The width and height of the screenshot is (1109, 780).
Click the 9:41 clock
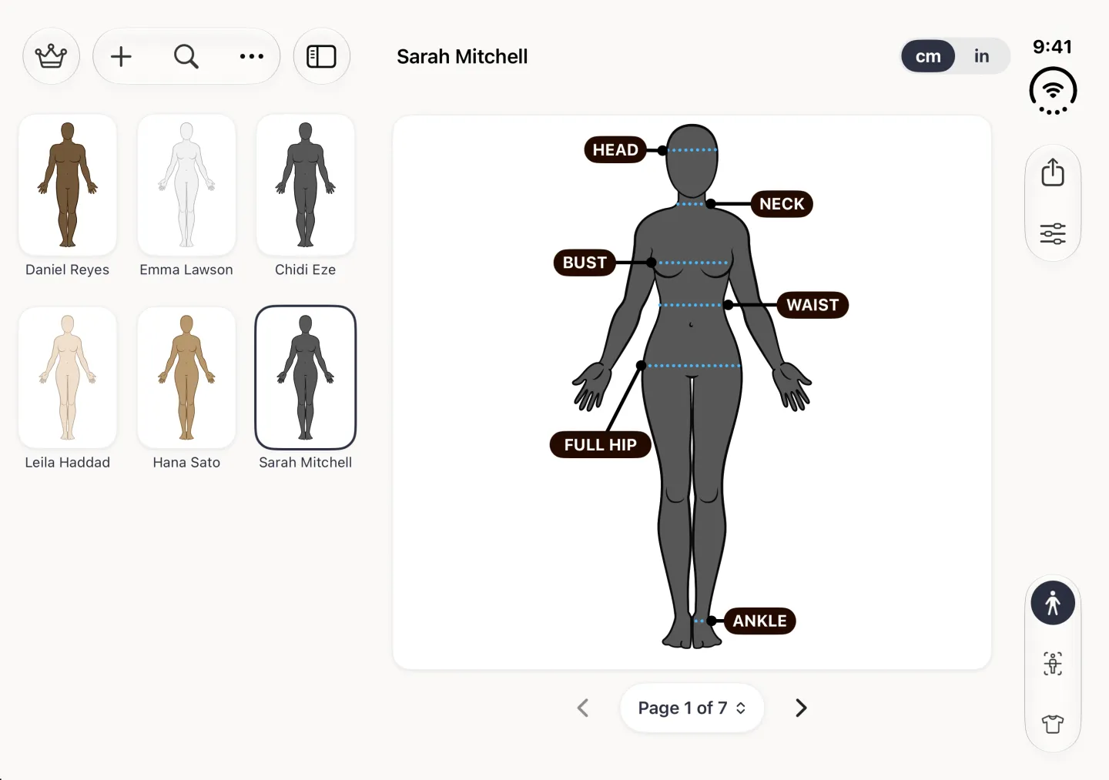(x=1052, y=46)
